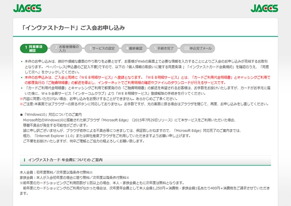Click the line starting ご不便をお掛けいたしますが
This screenshot has height=206, width=291.
(84, 141)
